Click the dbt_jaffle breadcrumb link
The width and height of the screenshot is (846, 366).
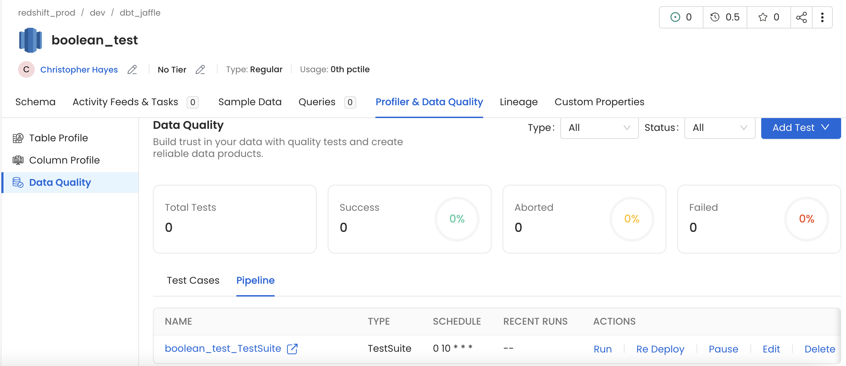(140, 13)
